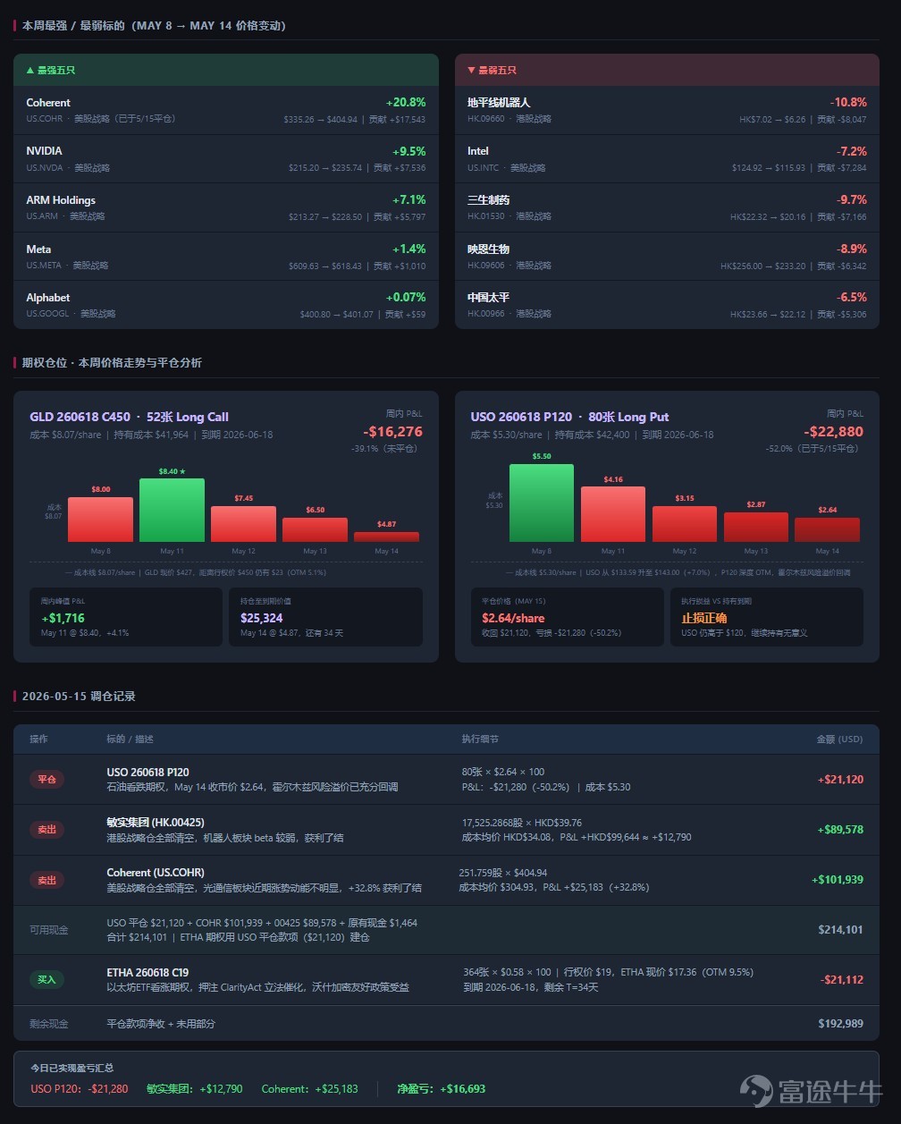
Task: Click the $214,101 available cash amount
Action: point(841,930)
